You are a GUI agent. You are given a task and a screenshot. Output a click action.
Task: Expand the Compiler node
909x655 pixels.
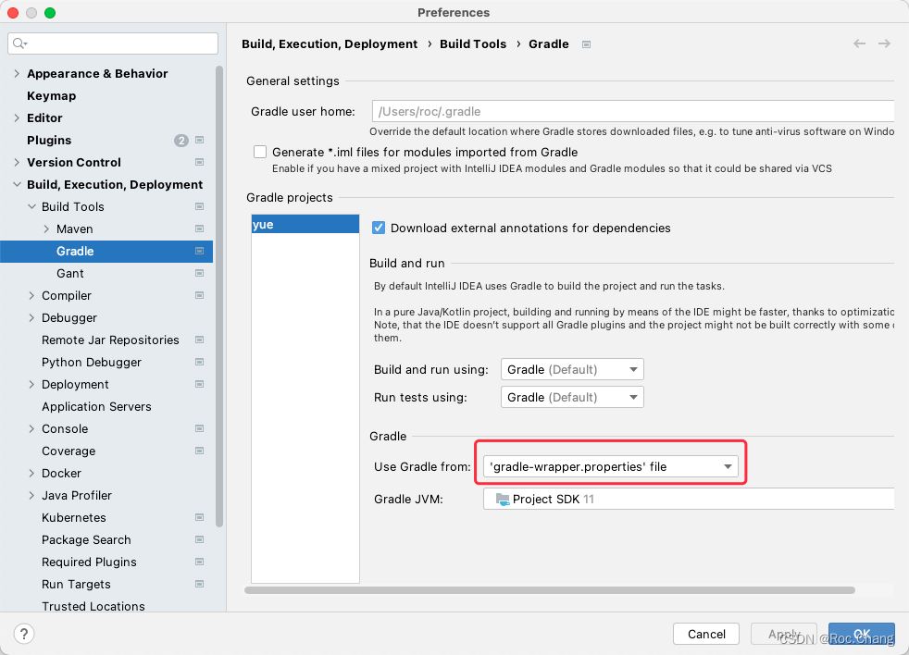point(31,296)
